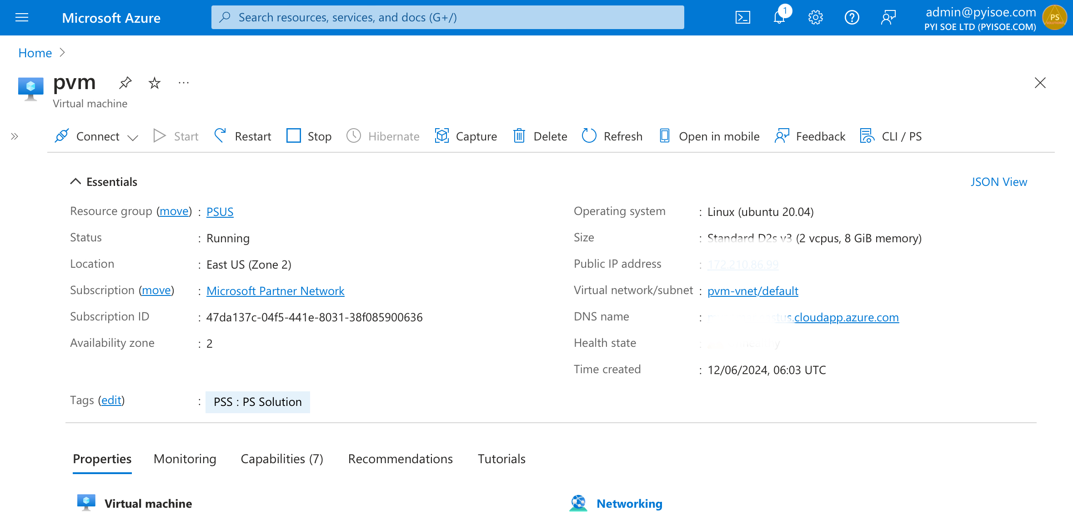Open the top bar feedback icon
The width and height of the screenshot is (1073, 515).
[x=888, y=18]
